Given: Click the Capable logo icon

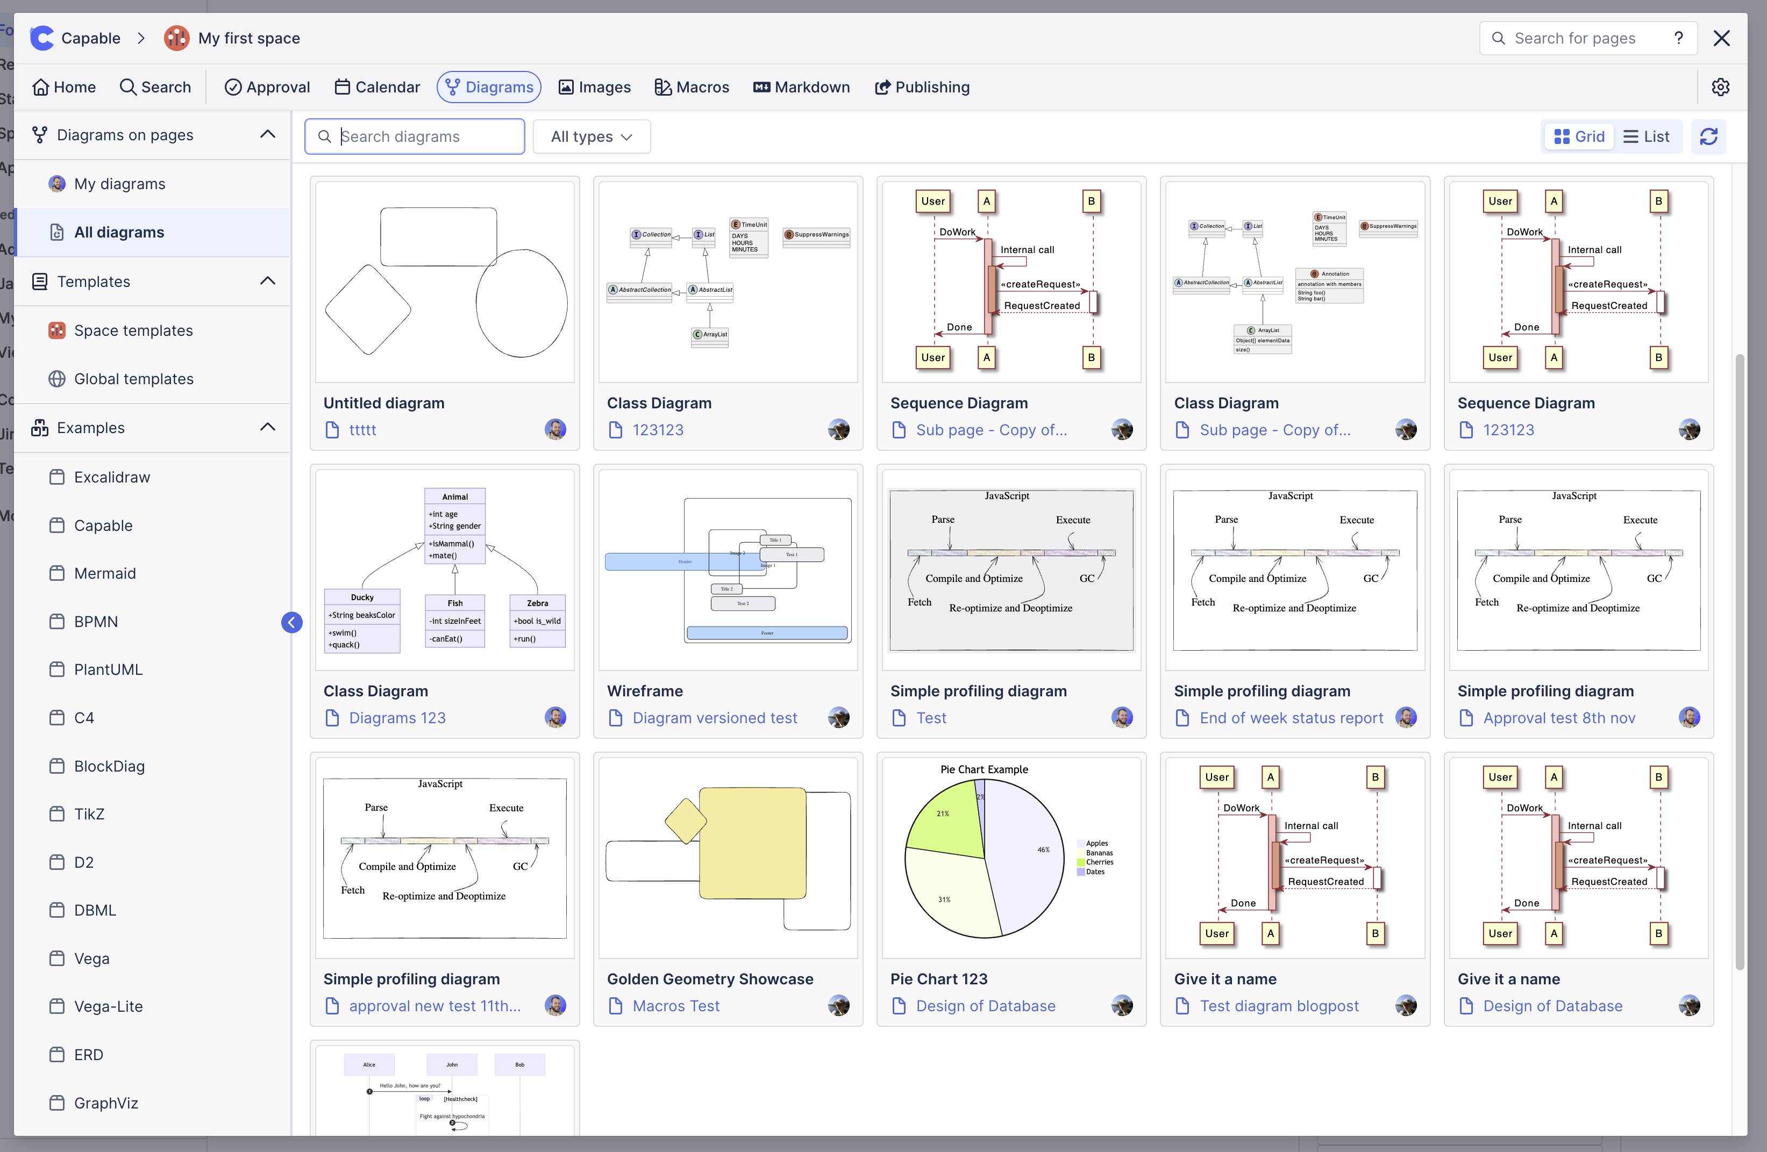Looking at the screenshot, I should [x=42, y=38].
